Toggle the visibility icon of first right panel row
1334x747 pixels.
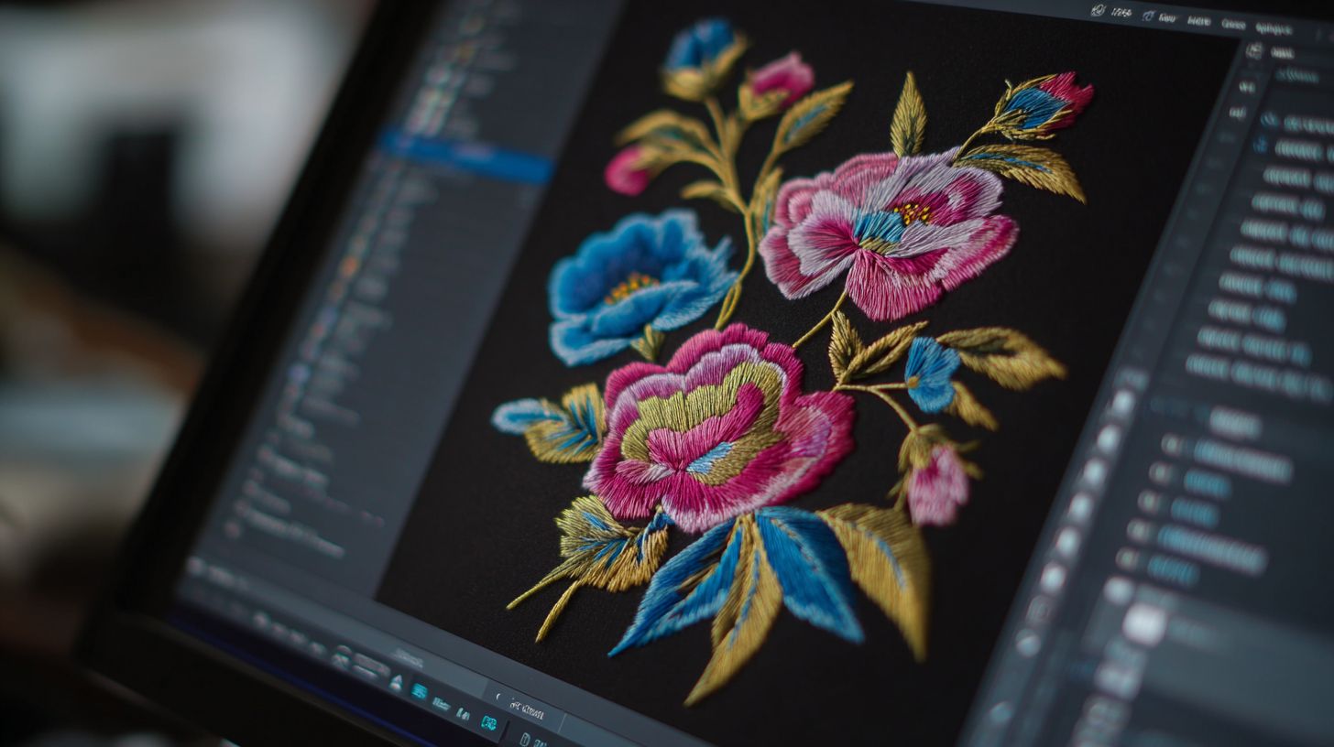click(1269, 120)
